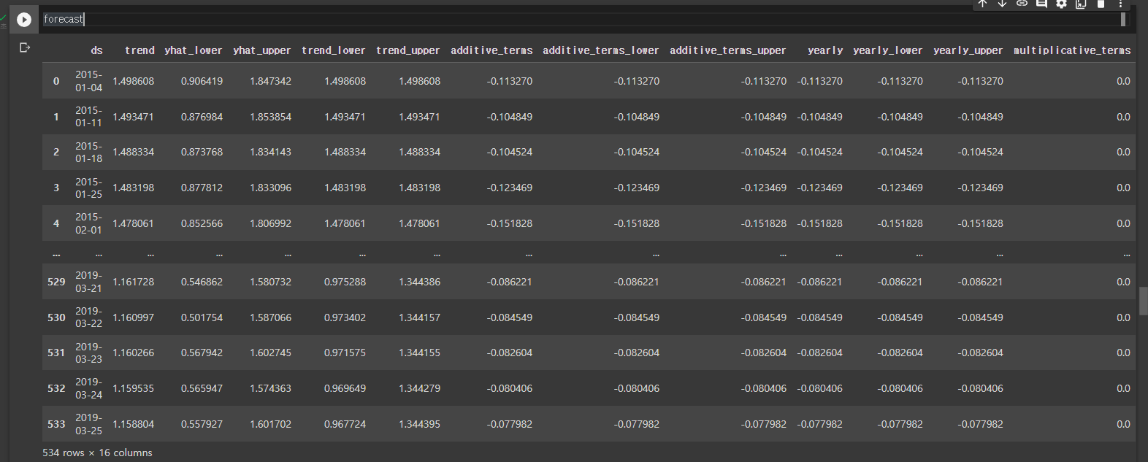
Task: Select the trend_lower column header
Action: 334,50
